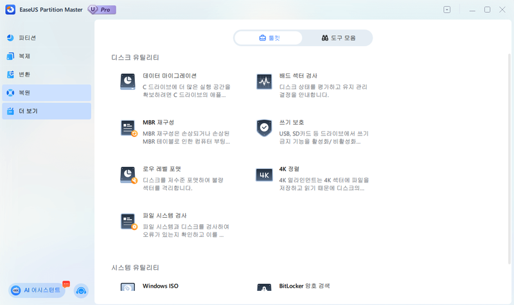Open the AI 어시스턴트 button
Viewport: 514px width, 305px height.
(x=37, y=290)
